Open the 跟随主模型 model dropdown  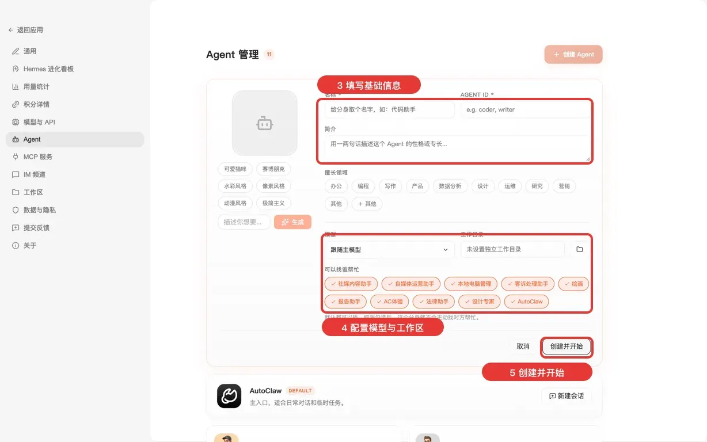pos(390,250)
